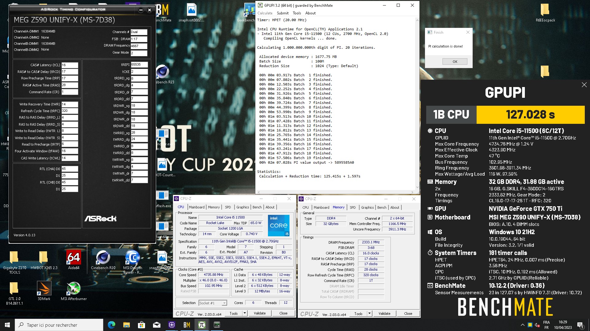Click Close button in right CPU-Z

pyautogui.click(x=408, y=314)
